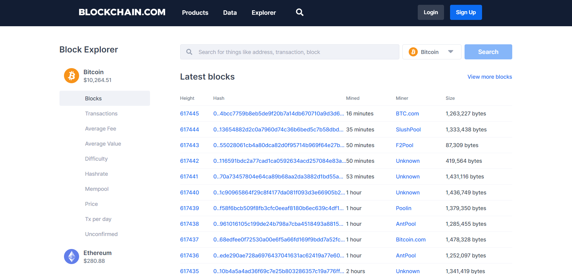This screenshot has height=274, width=572.
Task: Select the Blocks sidebar entry
Action: point(93,98)
